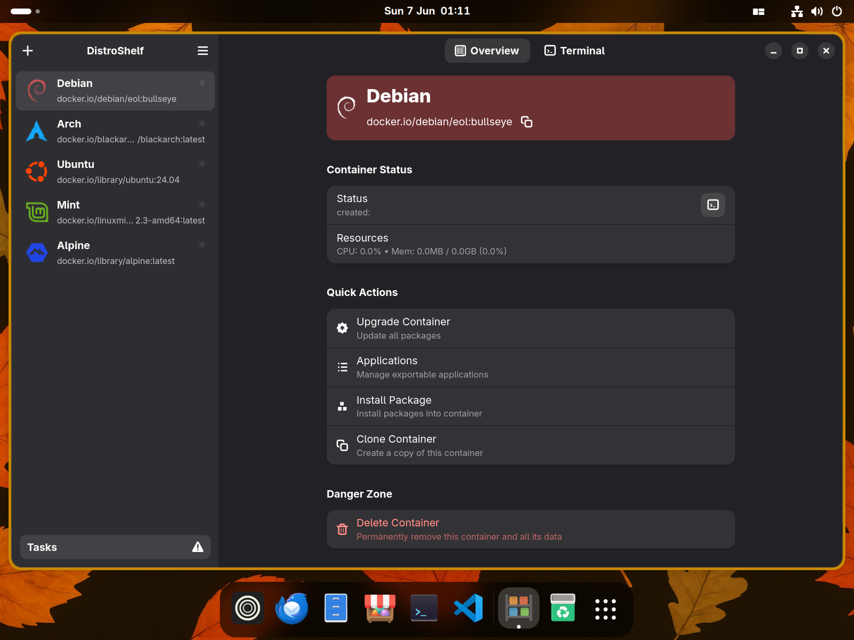
Task: Open Applications to manage exportable apps
Action: [x=531, y=367]
